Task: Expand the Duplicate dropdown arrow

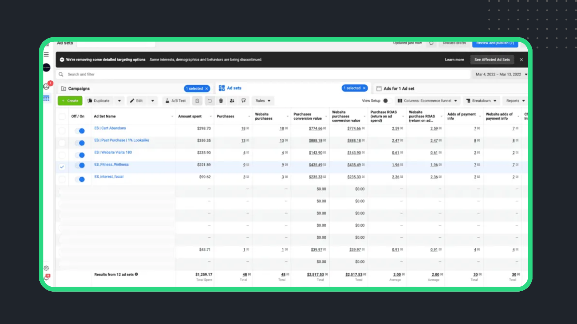Action: (119, 101)
